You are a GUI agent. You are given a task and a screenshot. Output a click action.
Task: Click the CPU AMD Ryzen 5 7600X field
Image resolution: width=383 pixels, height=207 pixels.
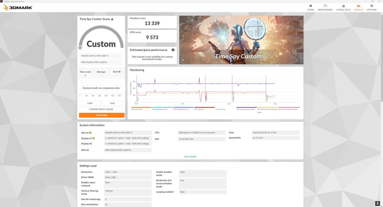pyautogui.click(x=201, y=133)
